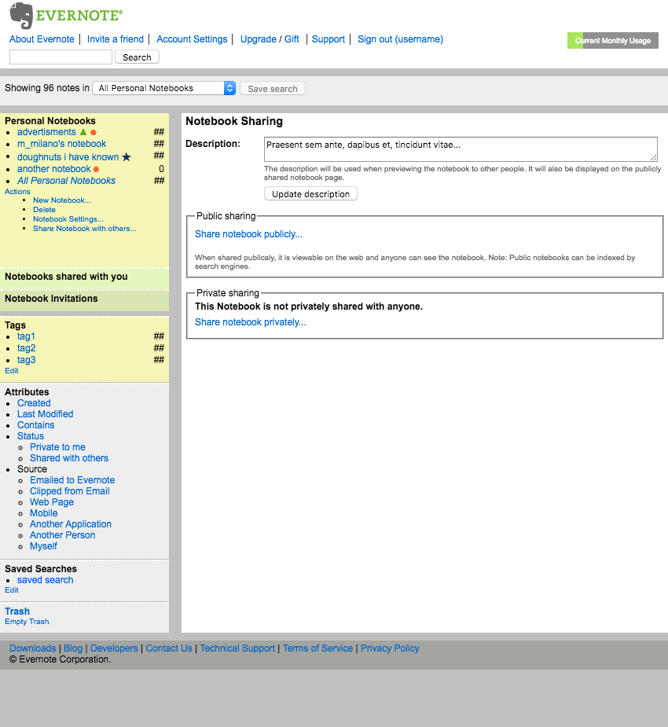Open Support link in header
This screenshot has height=727, width=668.
click(328, 39)
